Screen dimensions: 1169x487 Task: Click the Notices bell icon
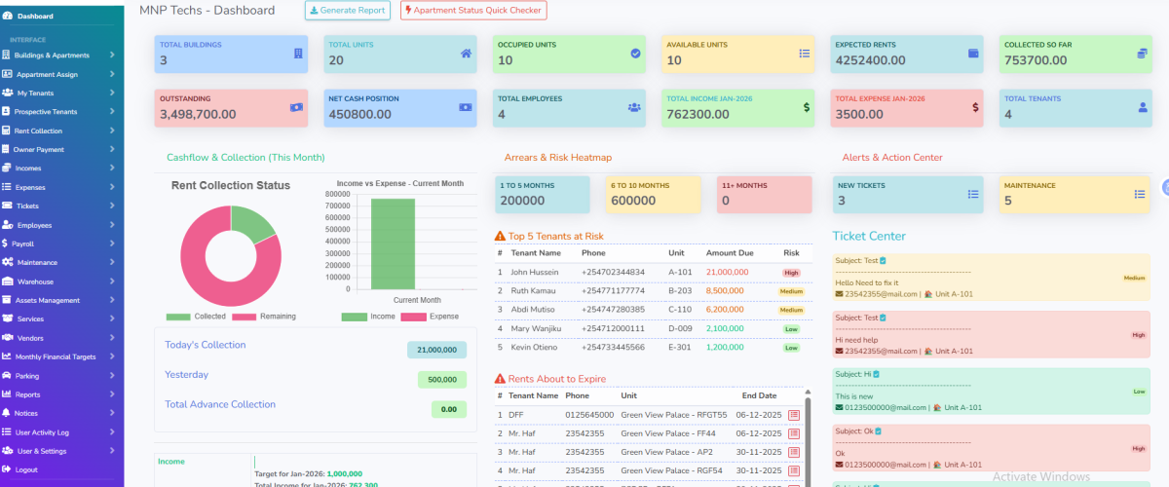tap(8, 413)
